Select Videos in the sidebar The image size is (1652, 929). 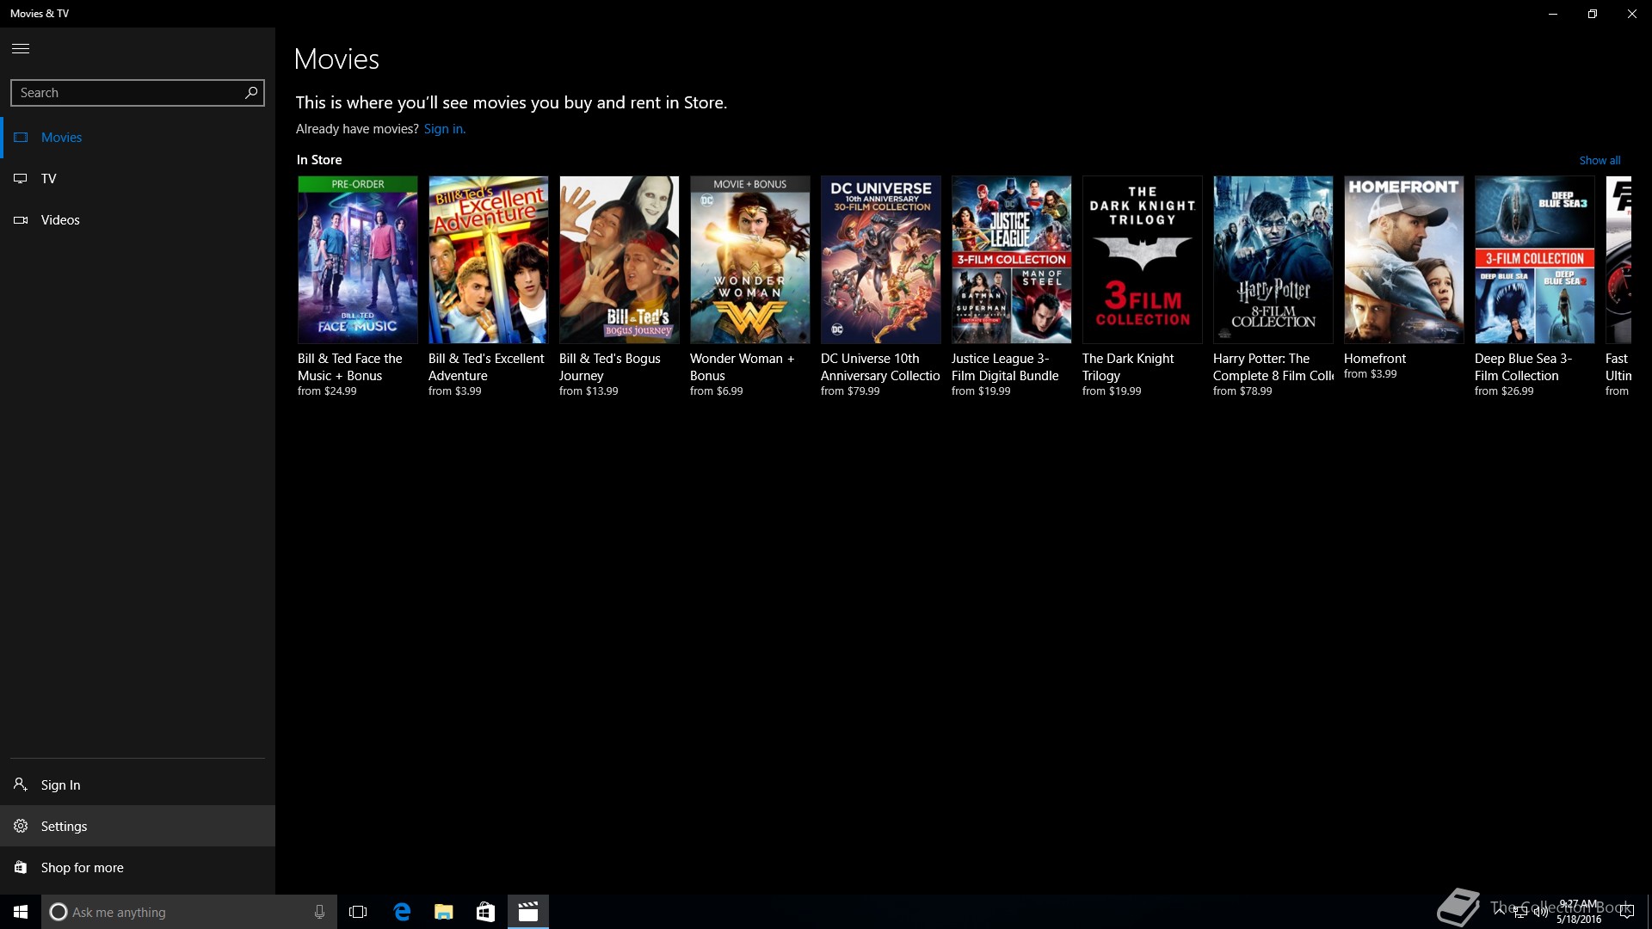(138, 219)
